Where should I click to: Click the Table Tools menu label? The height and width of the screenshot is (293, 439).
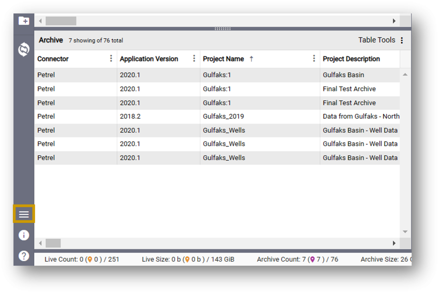(377, 40)
